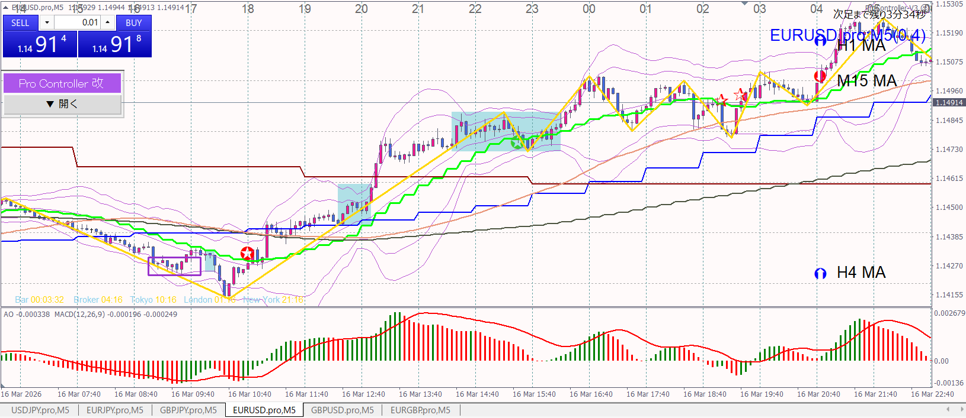Click the blue arch icon beside H1 MA
This screenshot has height=418, width=966.
click(820, 40)
